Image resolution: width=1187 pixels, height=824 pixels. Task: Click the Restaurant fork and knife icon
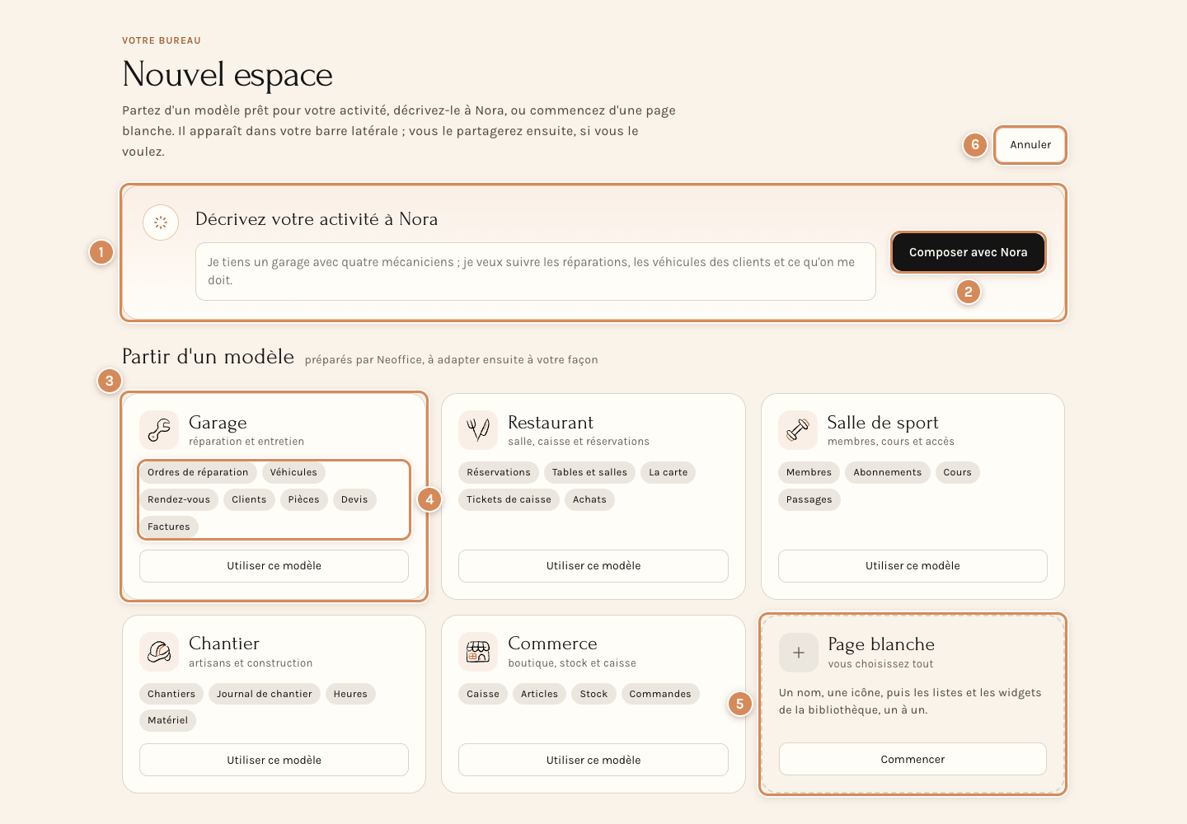point(478,430)
